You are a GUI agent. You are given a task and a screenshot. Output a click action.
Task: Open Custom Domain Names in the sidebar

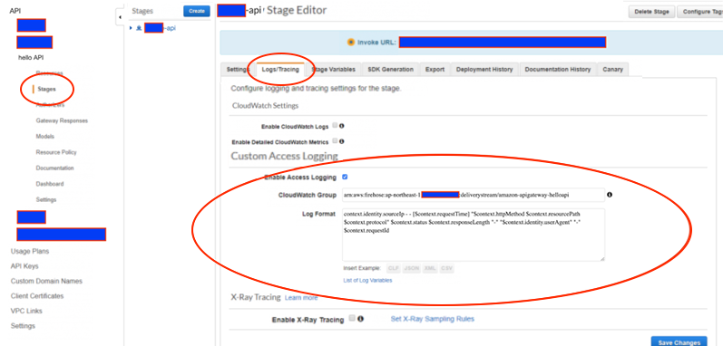click(45, 281)
